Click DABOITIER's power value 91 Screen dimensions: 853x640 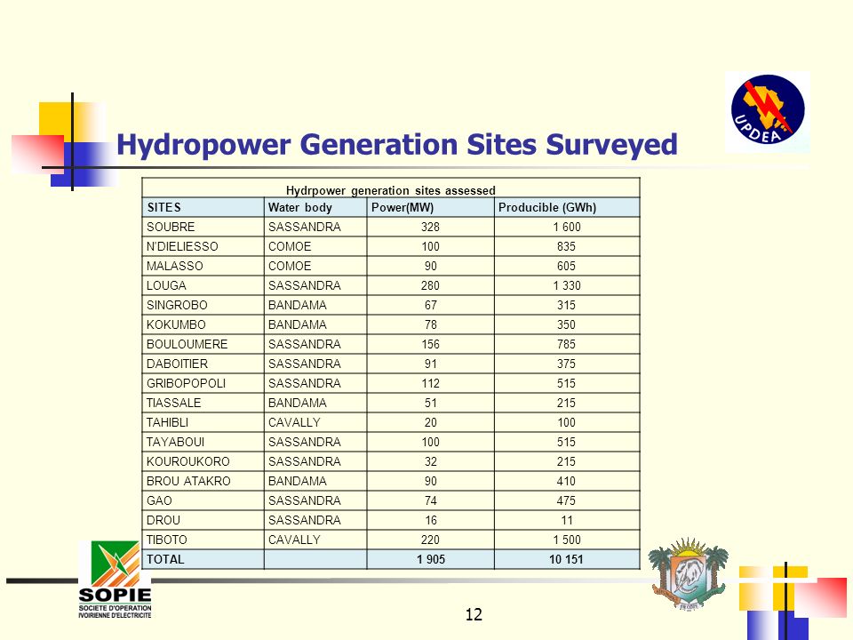click(431, 364)
